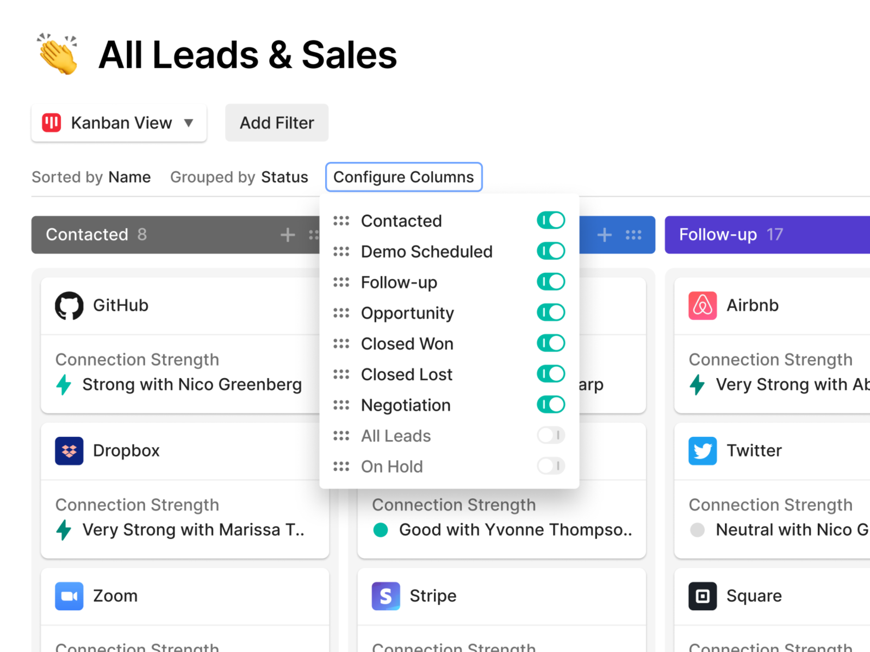The width and height of the screenshot is (870, 652).
Task: Click the Stripe logo icon
Action: pyautogui.click(x=386, y=596)
